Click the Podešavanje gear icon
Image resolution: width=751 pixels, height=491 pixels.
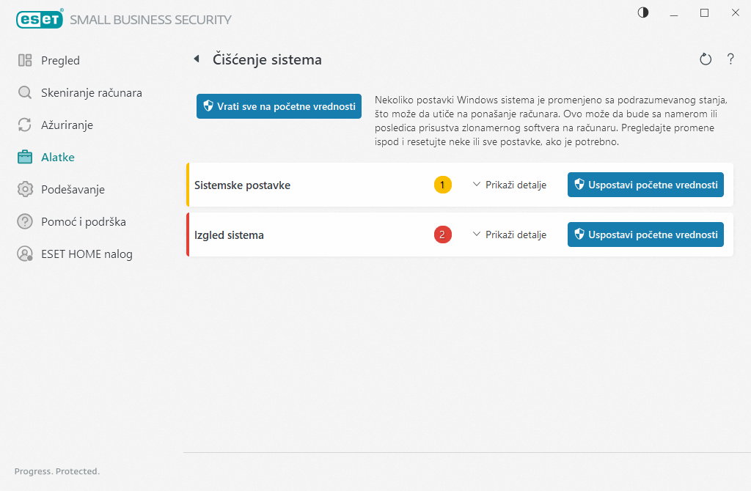(25, 190)
